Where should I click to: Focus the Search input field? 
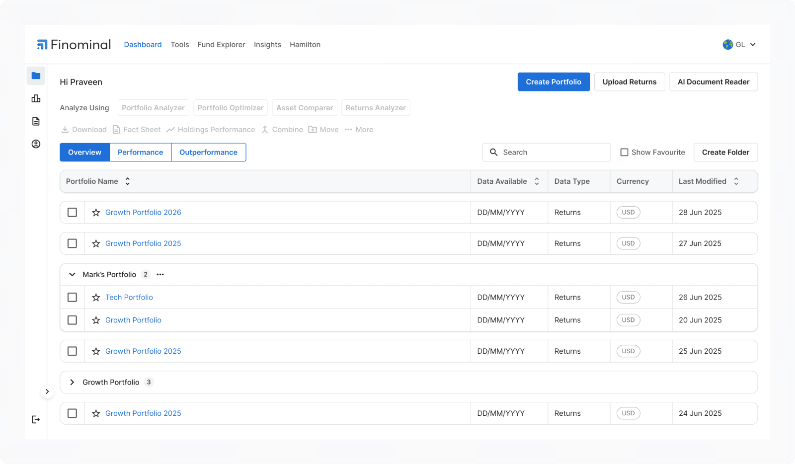point(547,153)
